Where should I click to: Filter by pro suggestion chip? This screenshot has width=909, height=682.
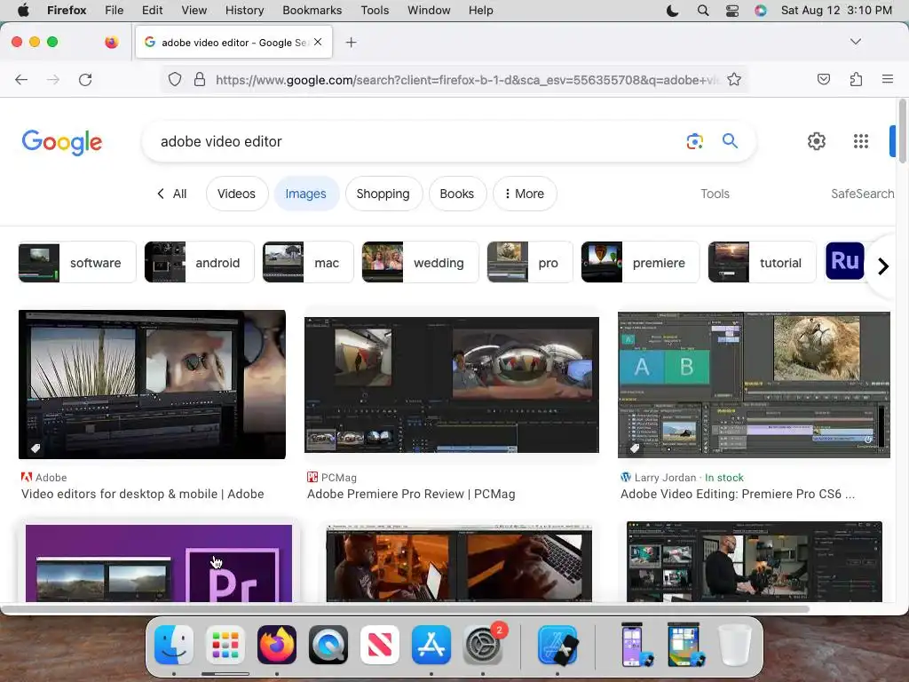point(530,263)
